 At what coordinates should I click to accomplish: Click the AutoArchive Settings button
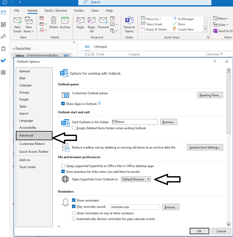205,147
